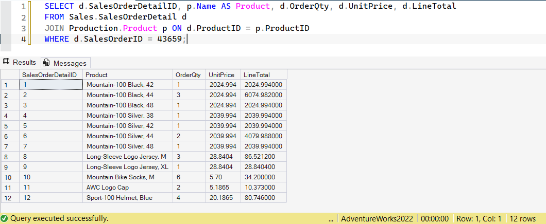This screenshot has height=224, width=546.
Task: Select the LineTotal column header
Action: (264, 74)
